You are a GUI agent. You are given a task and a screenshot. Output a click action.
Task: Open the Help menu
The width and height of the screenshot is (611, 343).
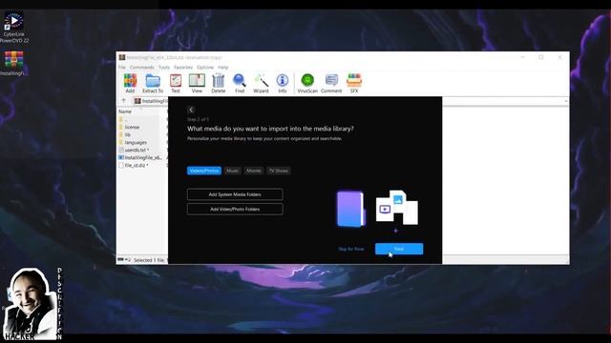click(x=222, y=68)
